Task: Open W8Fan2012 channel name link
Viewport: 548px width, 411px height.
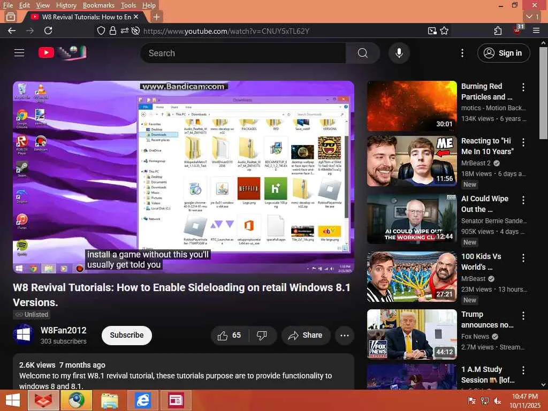Action: [64, 330]
